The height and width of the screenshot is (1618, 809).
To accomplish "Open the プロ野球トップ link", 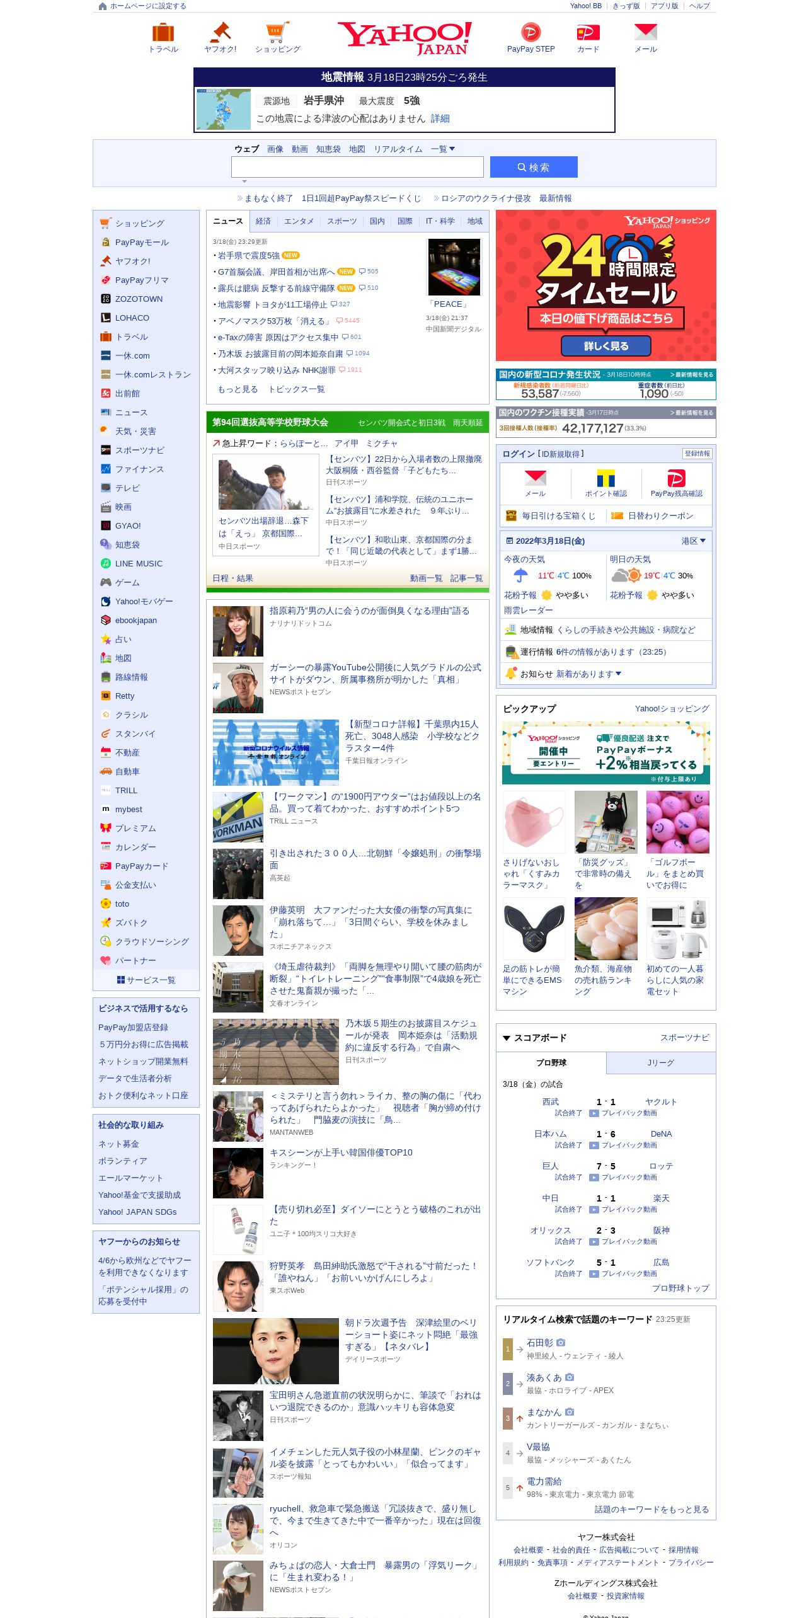I will 680,1288.
